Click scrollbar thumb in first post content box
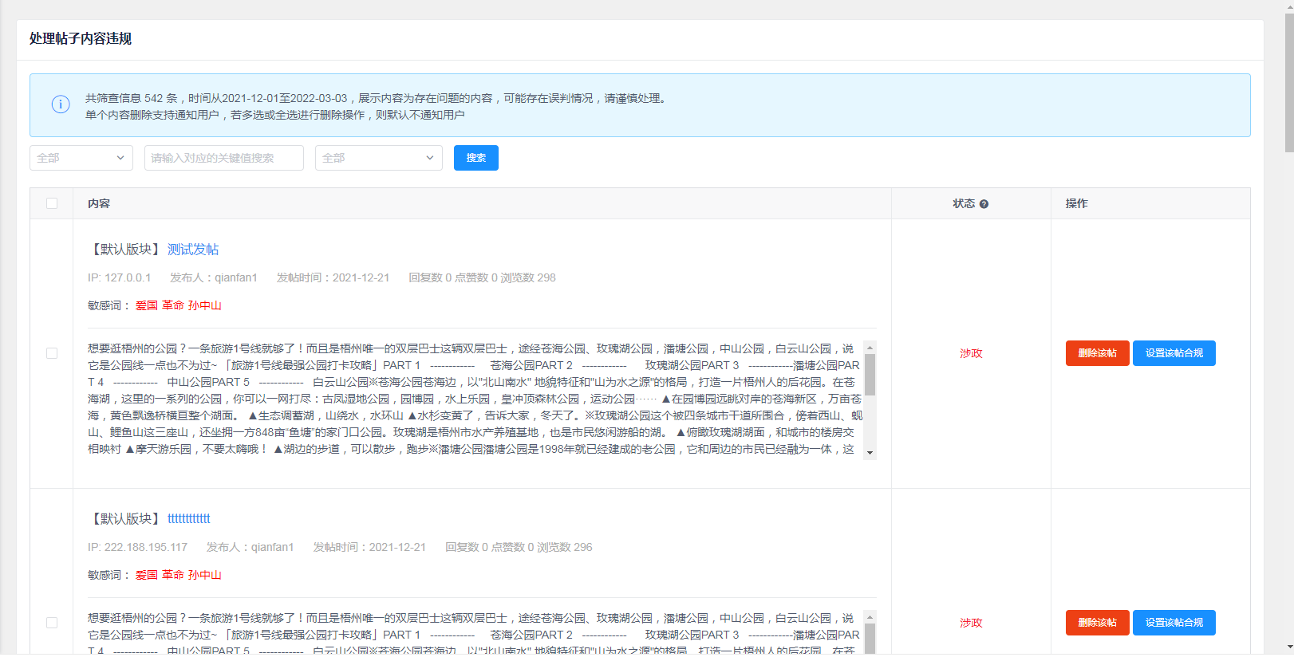 click(x=870, y=375)
